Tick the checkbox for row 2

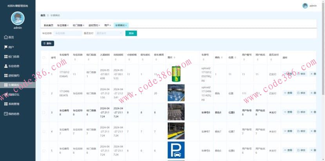(x=44, y=93)
